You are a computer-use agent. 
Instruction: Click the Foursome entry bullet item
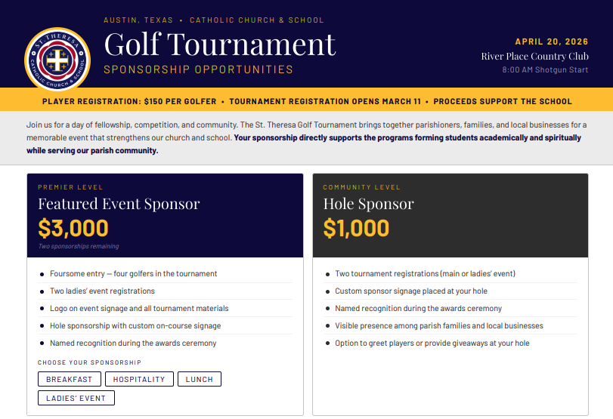133,273
